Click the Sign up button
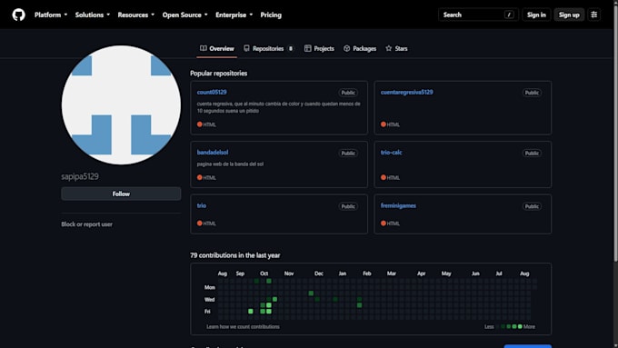This screenshot has width=618, height=348. (x=569, y=15)
